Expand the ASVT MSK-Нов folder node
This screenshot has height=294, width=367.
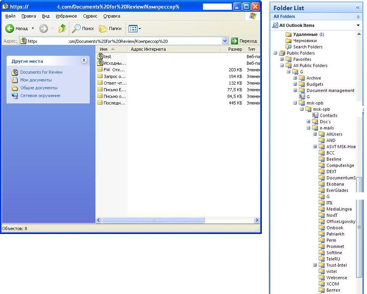tap(315, 146)
